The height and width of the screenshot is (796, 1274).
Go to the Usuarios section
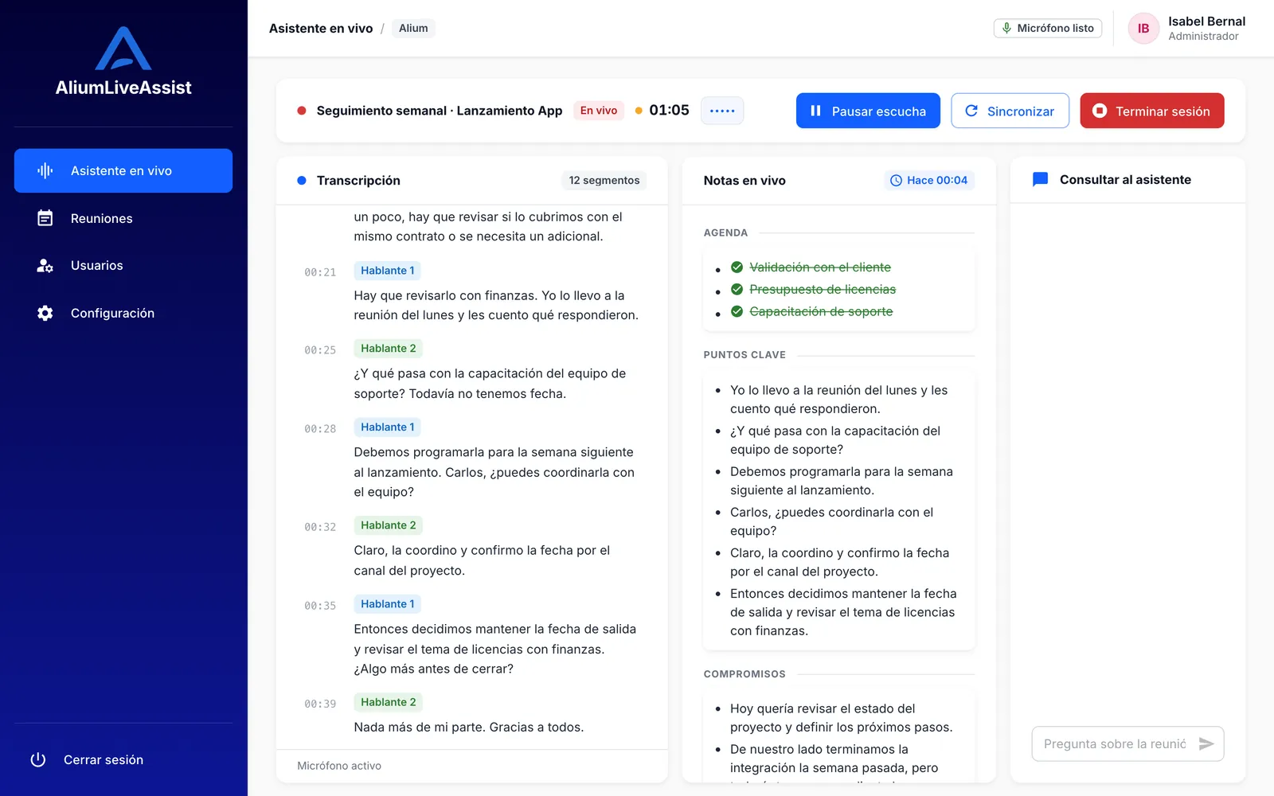point(123,266)
